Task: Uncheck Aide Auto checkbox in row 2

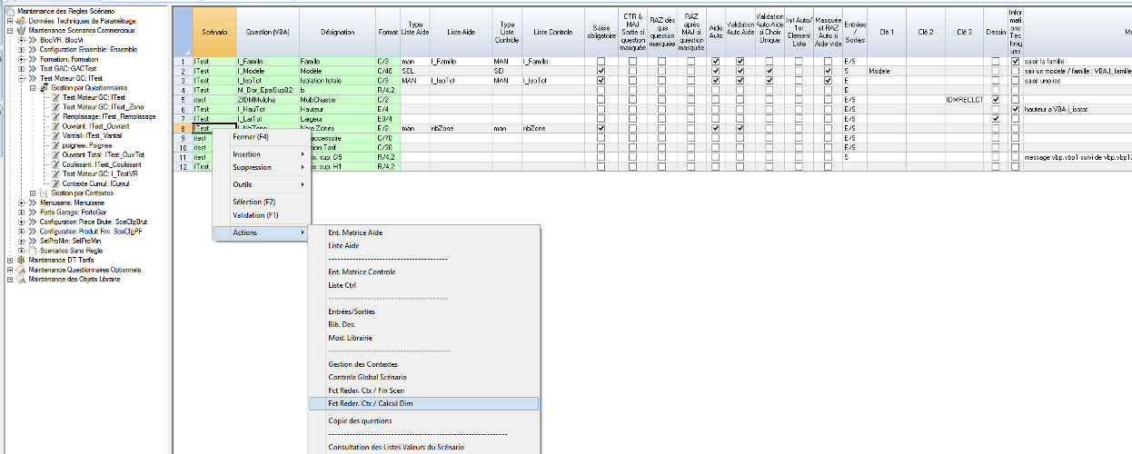Action: [715, 71]
